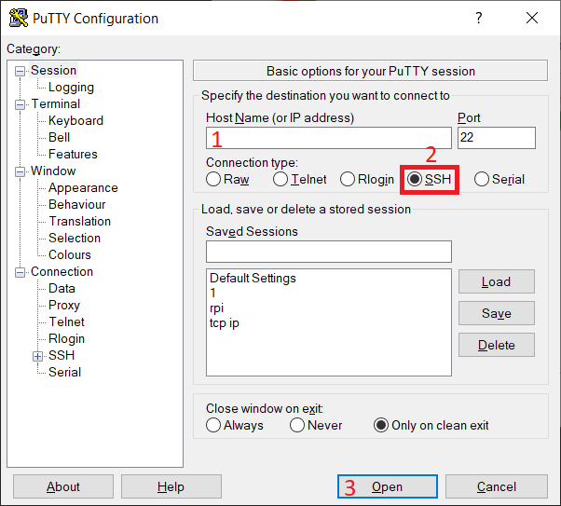Viewport: 561px width, 506px height.
Task: Click the Save button
Action: pos(497,313)
